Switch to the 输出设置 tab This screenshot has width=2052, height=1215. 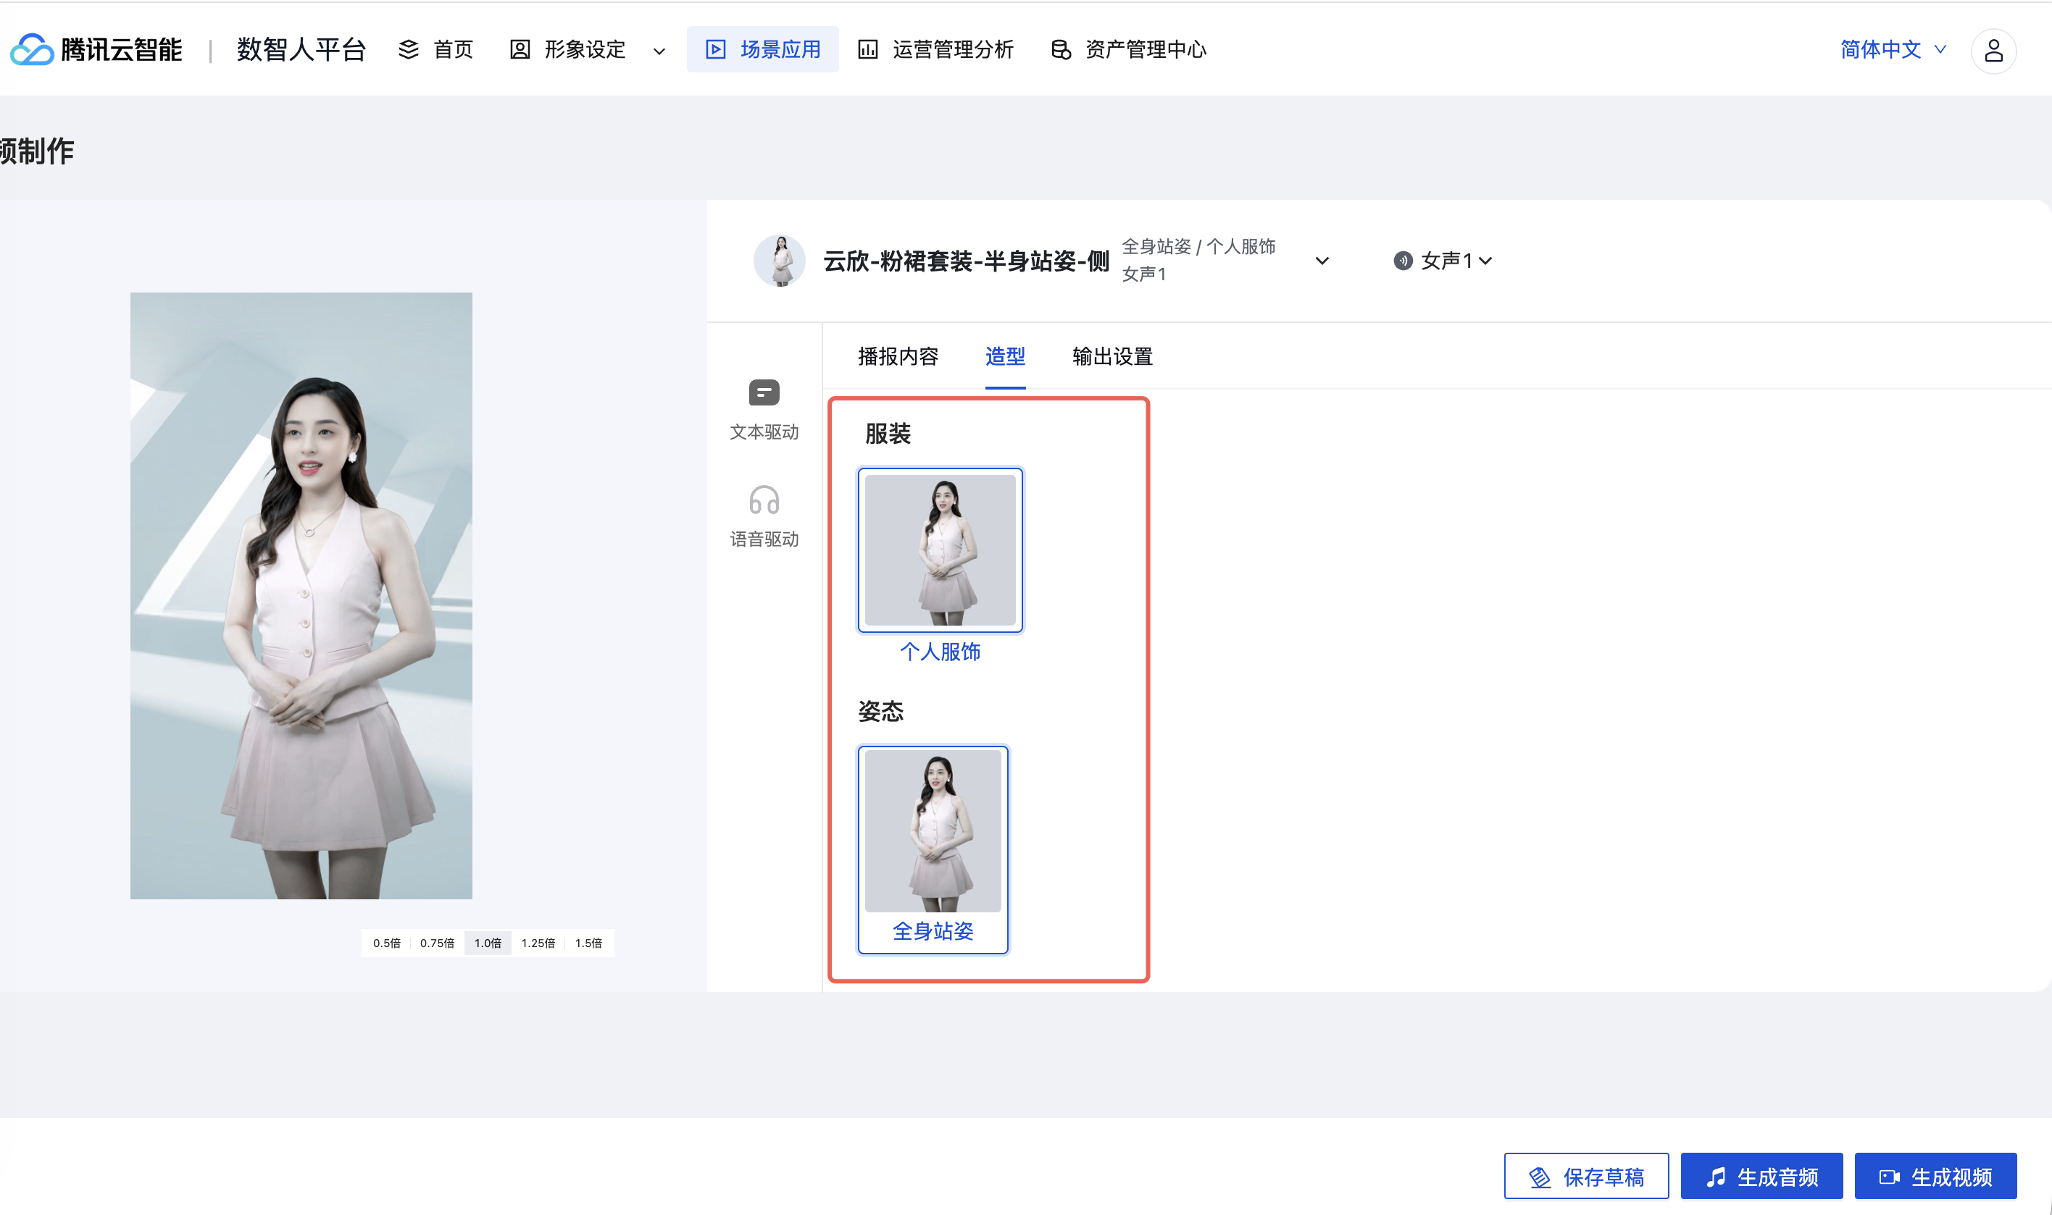[1111, 356]
